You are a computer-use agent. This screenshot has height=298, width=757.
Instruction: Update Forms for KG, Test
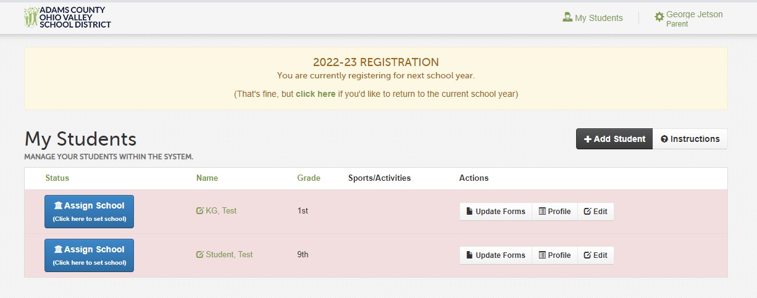[496, 212]
